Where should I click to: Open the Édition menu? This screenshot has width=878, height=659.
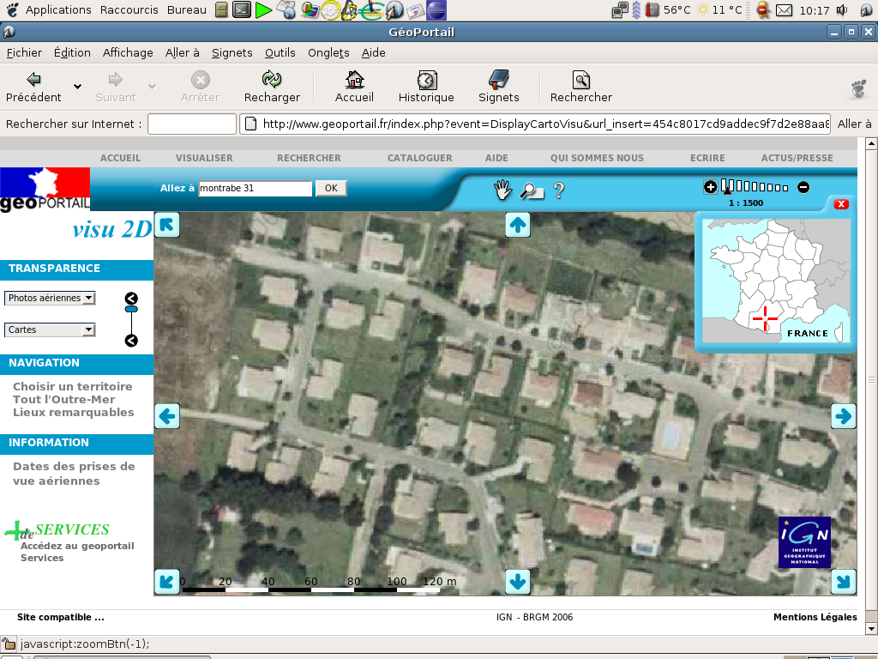(x=72, y=52)
